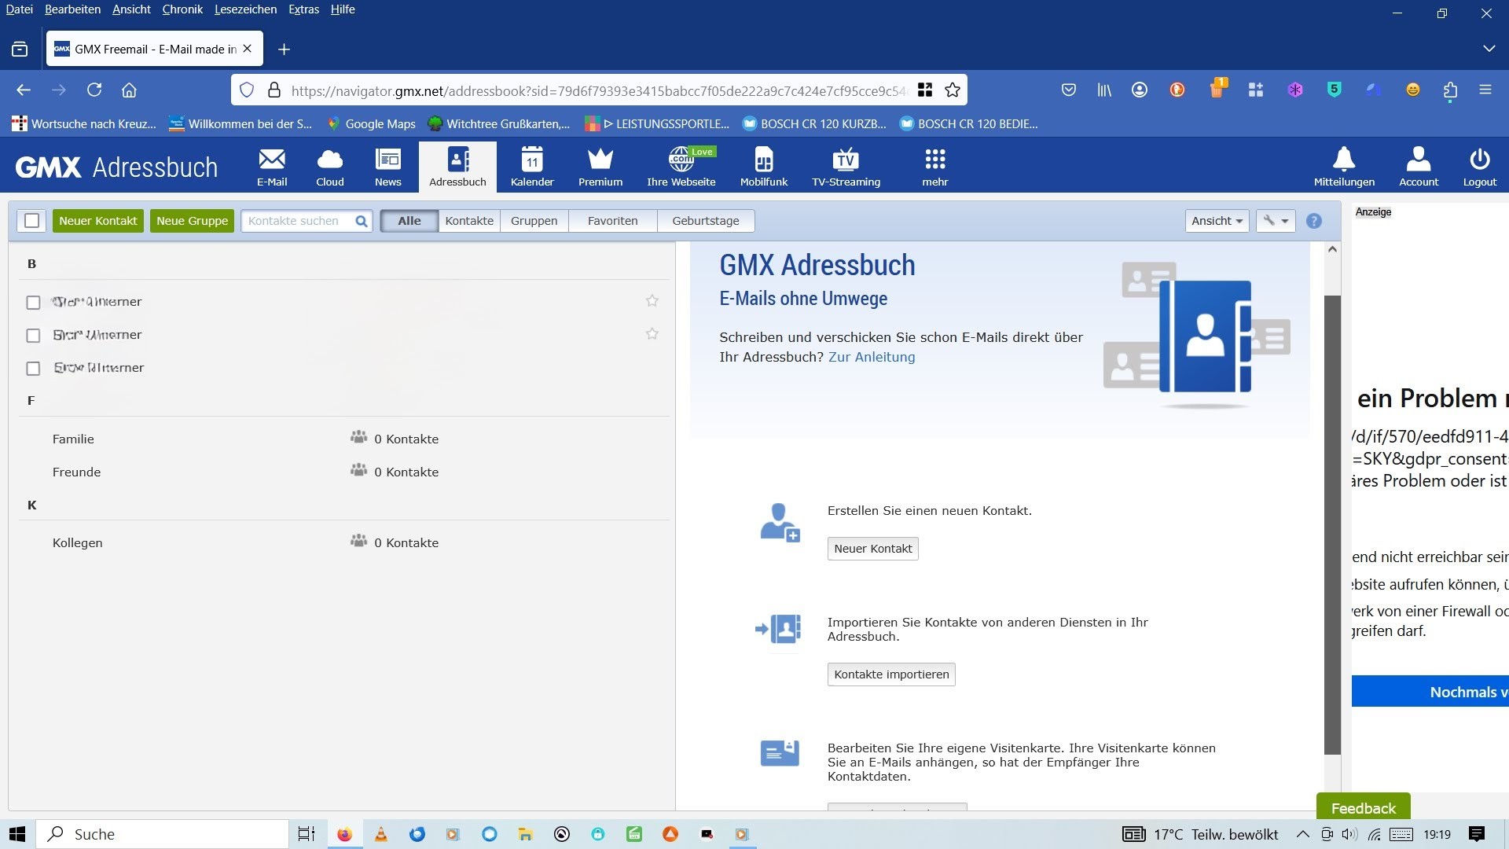Click the browser address bar

tap(597, 90)
